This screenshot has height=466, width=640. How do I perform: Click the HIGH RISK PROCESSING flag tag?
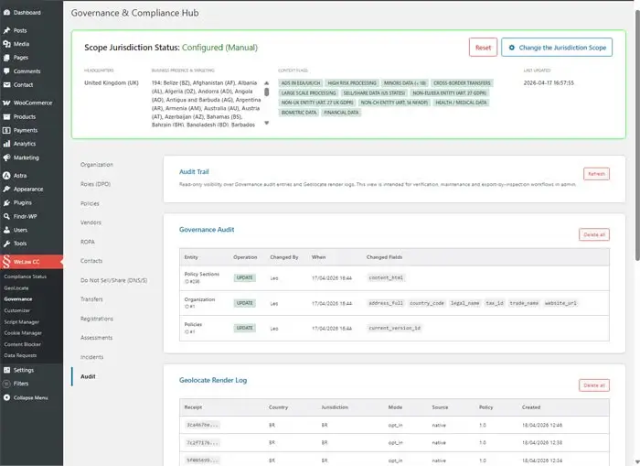[352, 83]
